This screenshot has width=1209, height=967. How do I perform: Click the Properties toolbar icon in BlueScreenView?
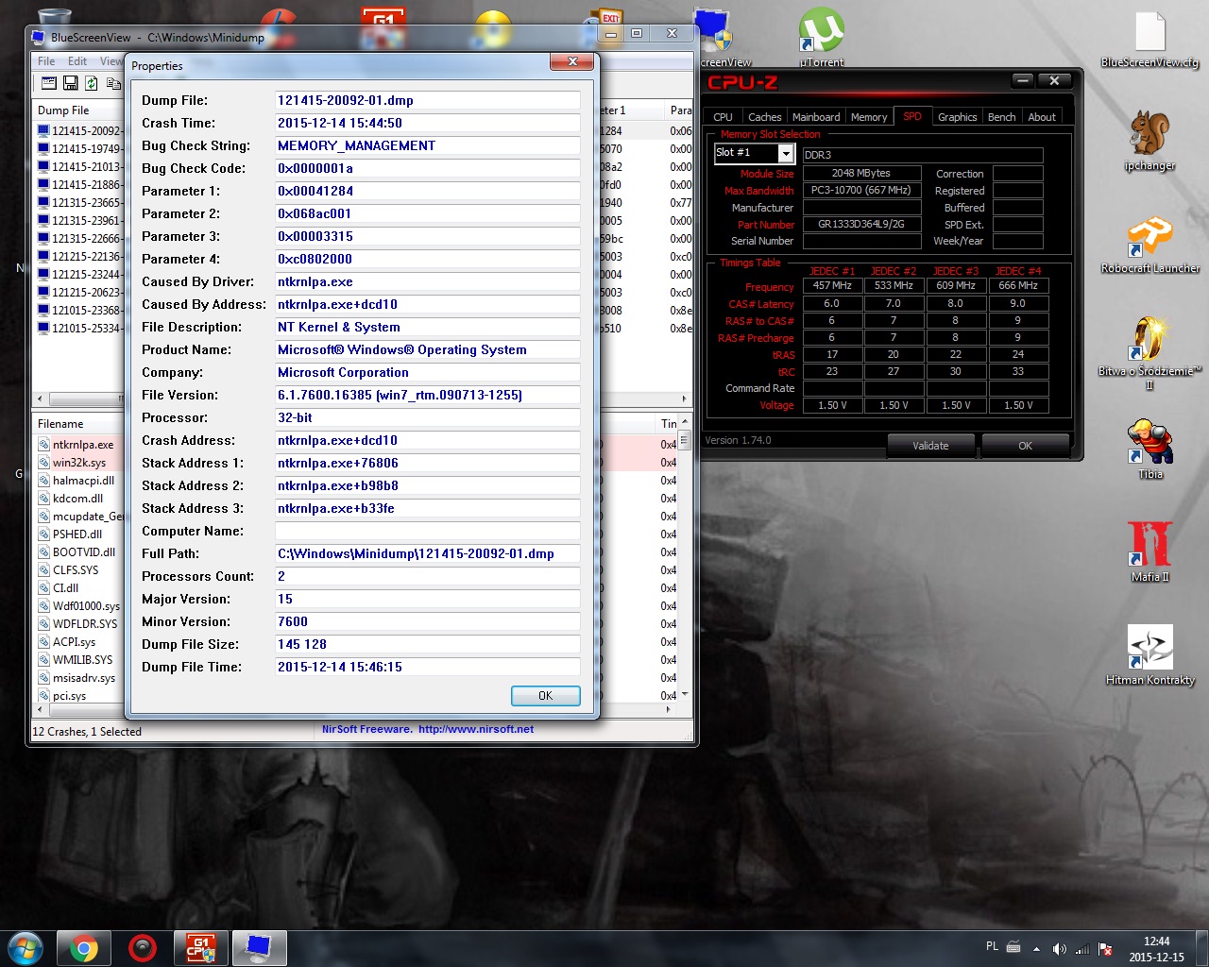pyautogui.click(x=49, y=83)
